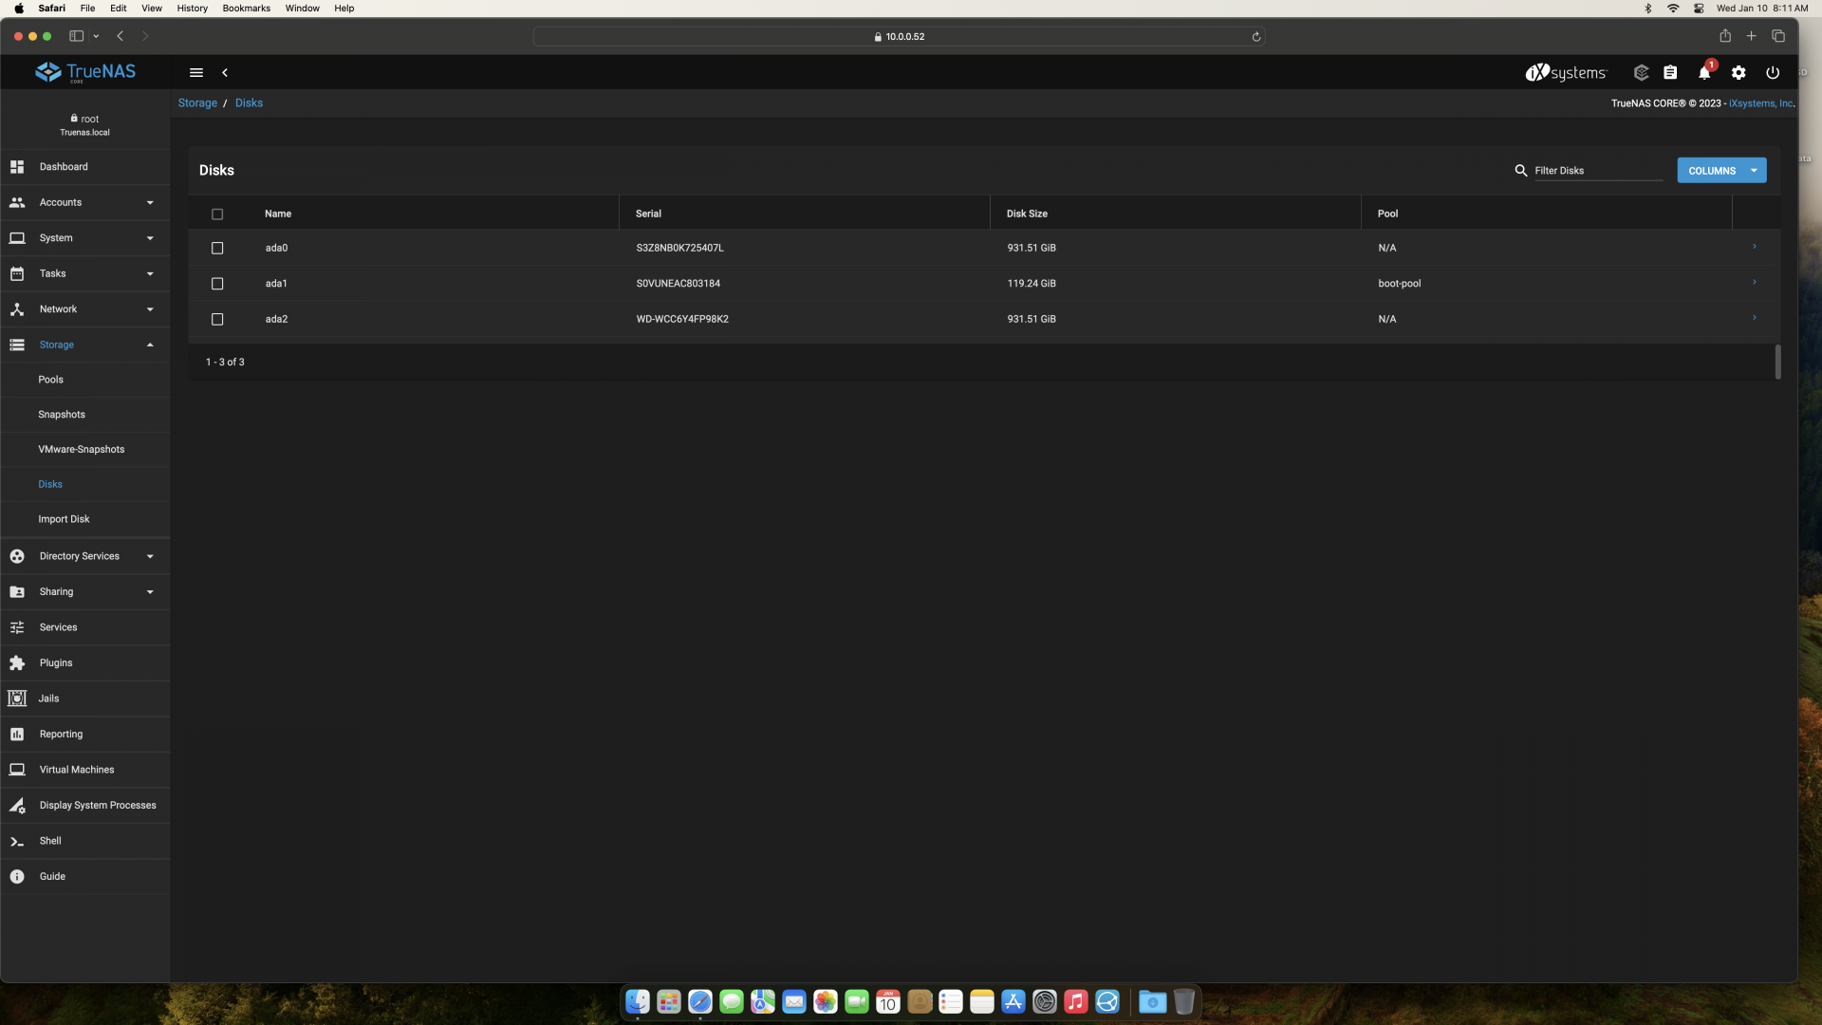Expand the Sharing menu

[x=85, y=592]
